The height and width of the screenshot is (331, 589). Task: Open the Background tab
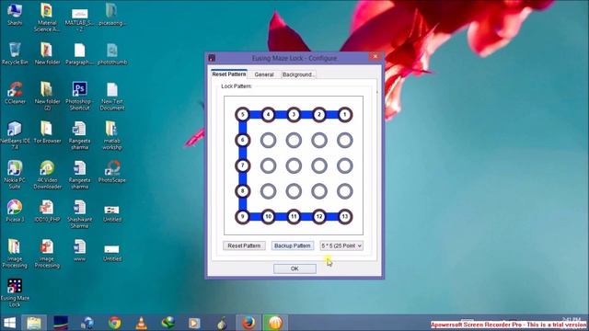298,74
